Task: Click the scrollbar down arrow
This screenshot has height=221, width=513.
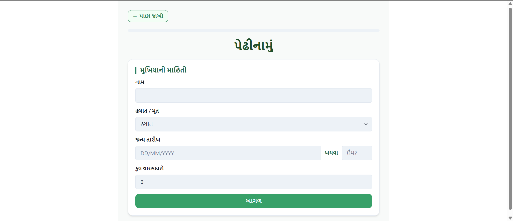Action: click(510, 218)
